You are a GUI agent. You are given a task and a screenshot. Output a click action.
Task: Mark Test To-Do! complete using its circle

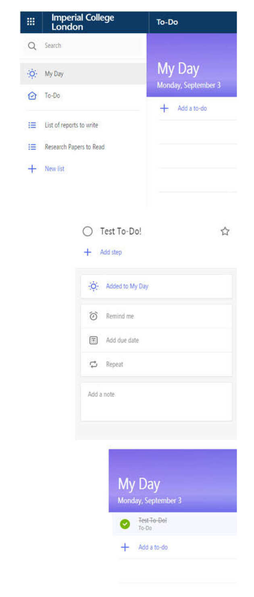[x=87, y=232]
